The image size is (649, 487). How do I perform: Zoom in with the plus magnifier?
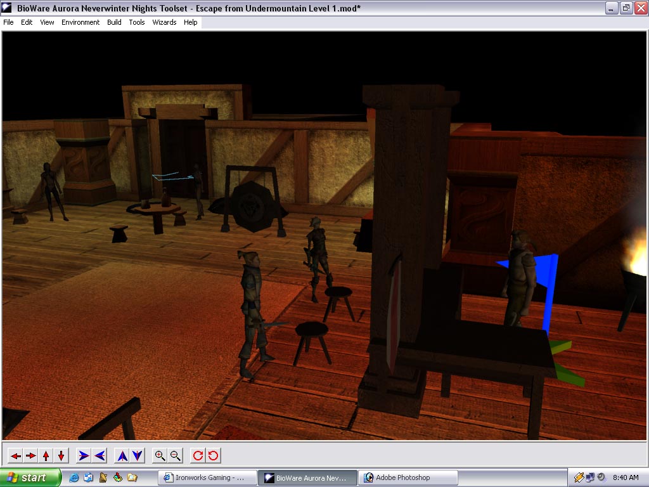pos(160,456)
